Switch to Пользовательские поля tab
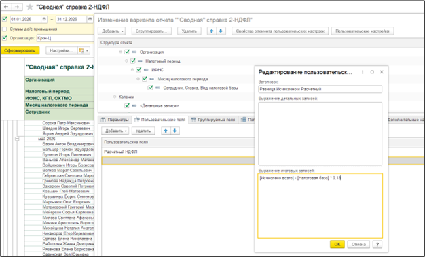 [x=160, y=120]
